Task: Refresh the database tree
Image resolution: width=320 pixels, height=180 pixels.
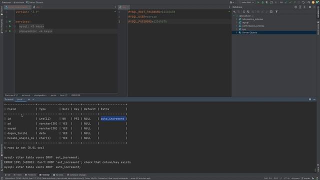Action: point(244,12)
